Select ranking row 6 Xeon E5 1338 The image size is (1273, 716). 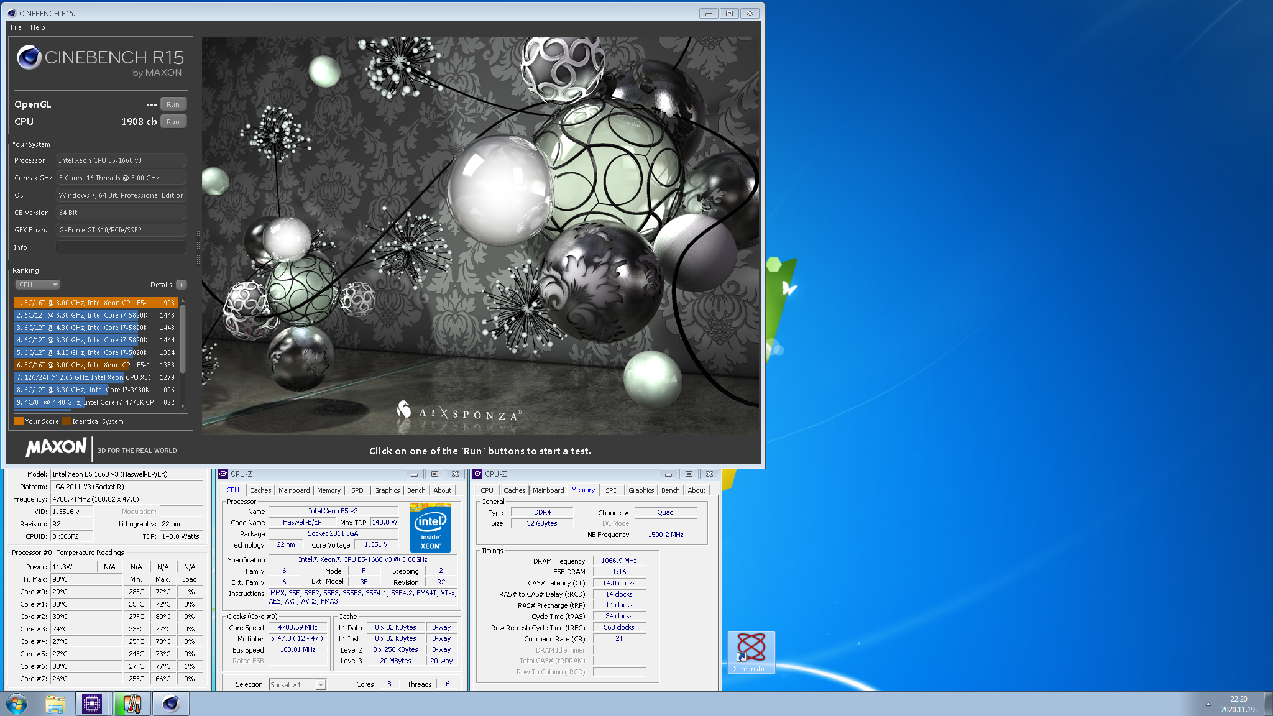click(x=96, y=365)
